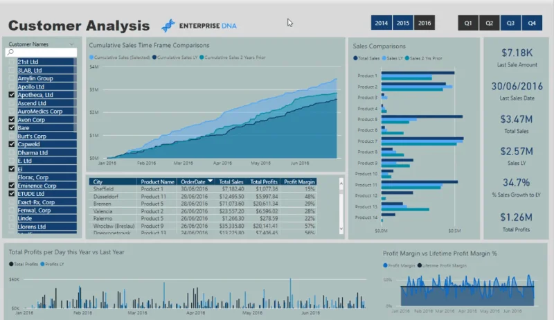Click the Cumulative Sales (Selected) legend marker

(x=91, y=57)
